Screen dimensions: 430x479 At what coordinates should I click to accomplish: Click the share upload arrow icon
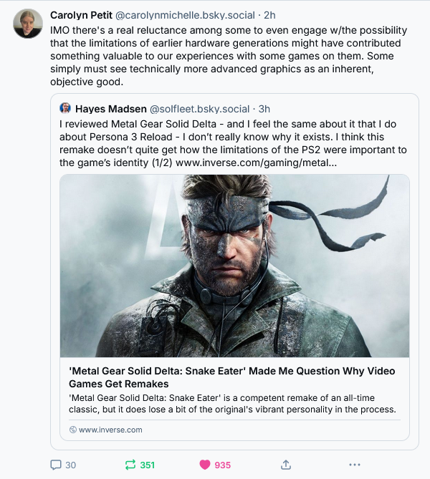pos(285,465)
